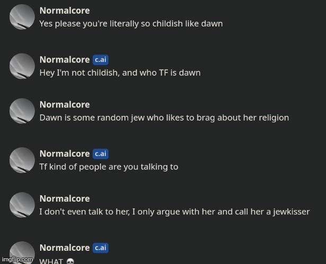The image size is (326, 264).
Task: Open the Normalcore username above "Yes please" message
Action: pos(65,11)
